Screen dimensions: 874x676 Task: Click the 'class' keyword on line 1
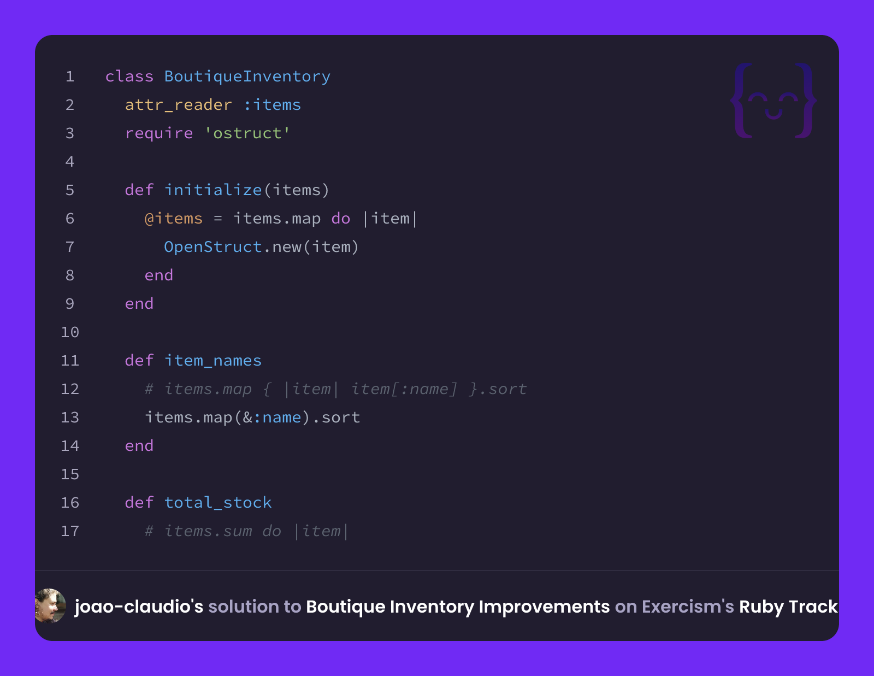click(x=129, y=77)
